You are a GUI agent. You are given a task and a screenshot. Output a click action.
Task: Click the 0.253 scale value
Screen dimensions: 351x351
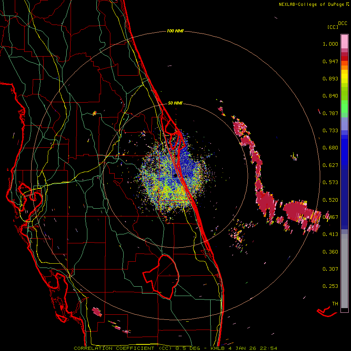[x=330, y=286]
